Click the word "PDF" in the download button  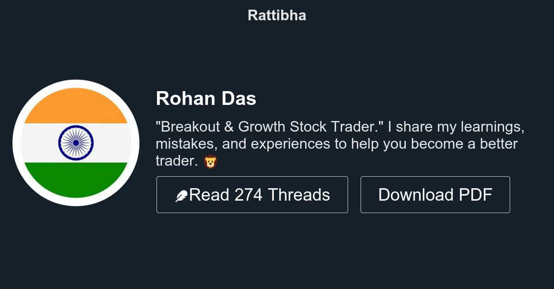476,195
